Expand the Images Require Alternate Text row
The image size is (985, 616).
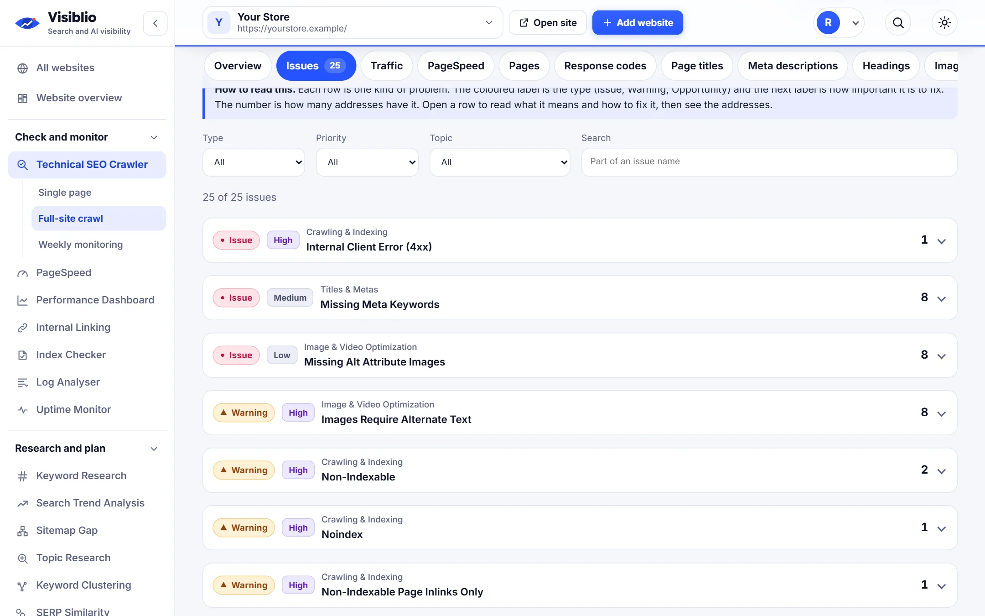(x=580, y=412)
